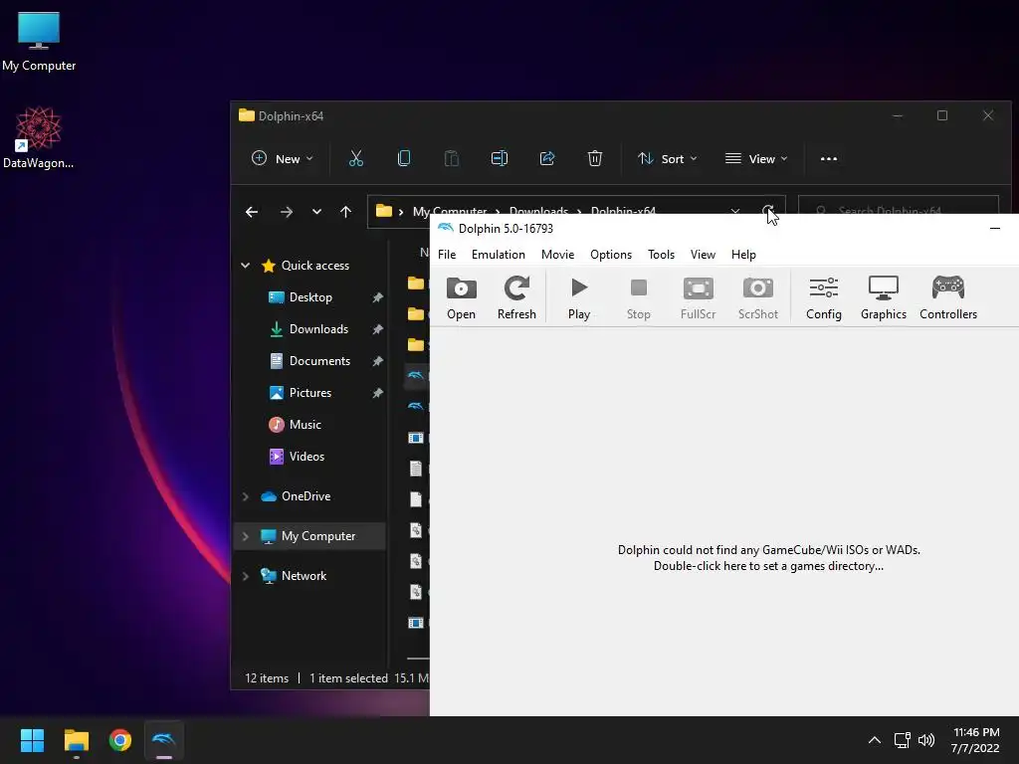Collapse the Quick access section
Screen dimensions: 1019x764
(245, 266)
